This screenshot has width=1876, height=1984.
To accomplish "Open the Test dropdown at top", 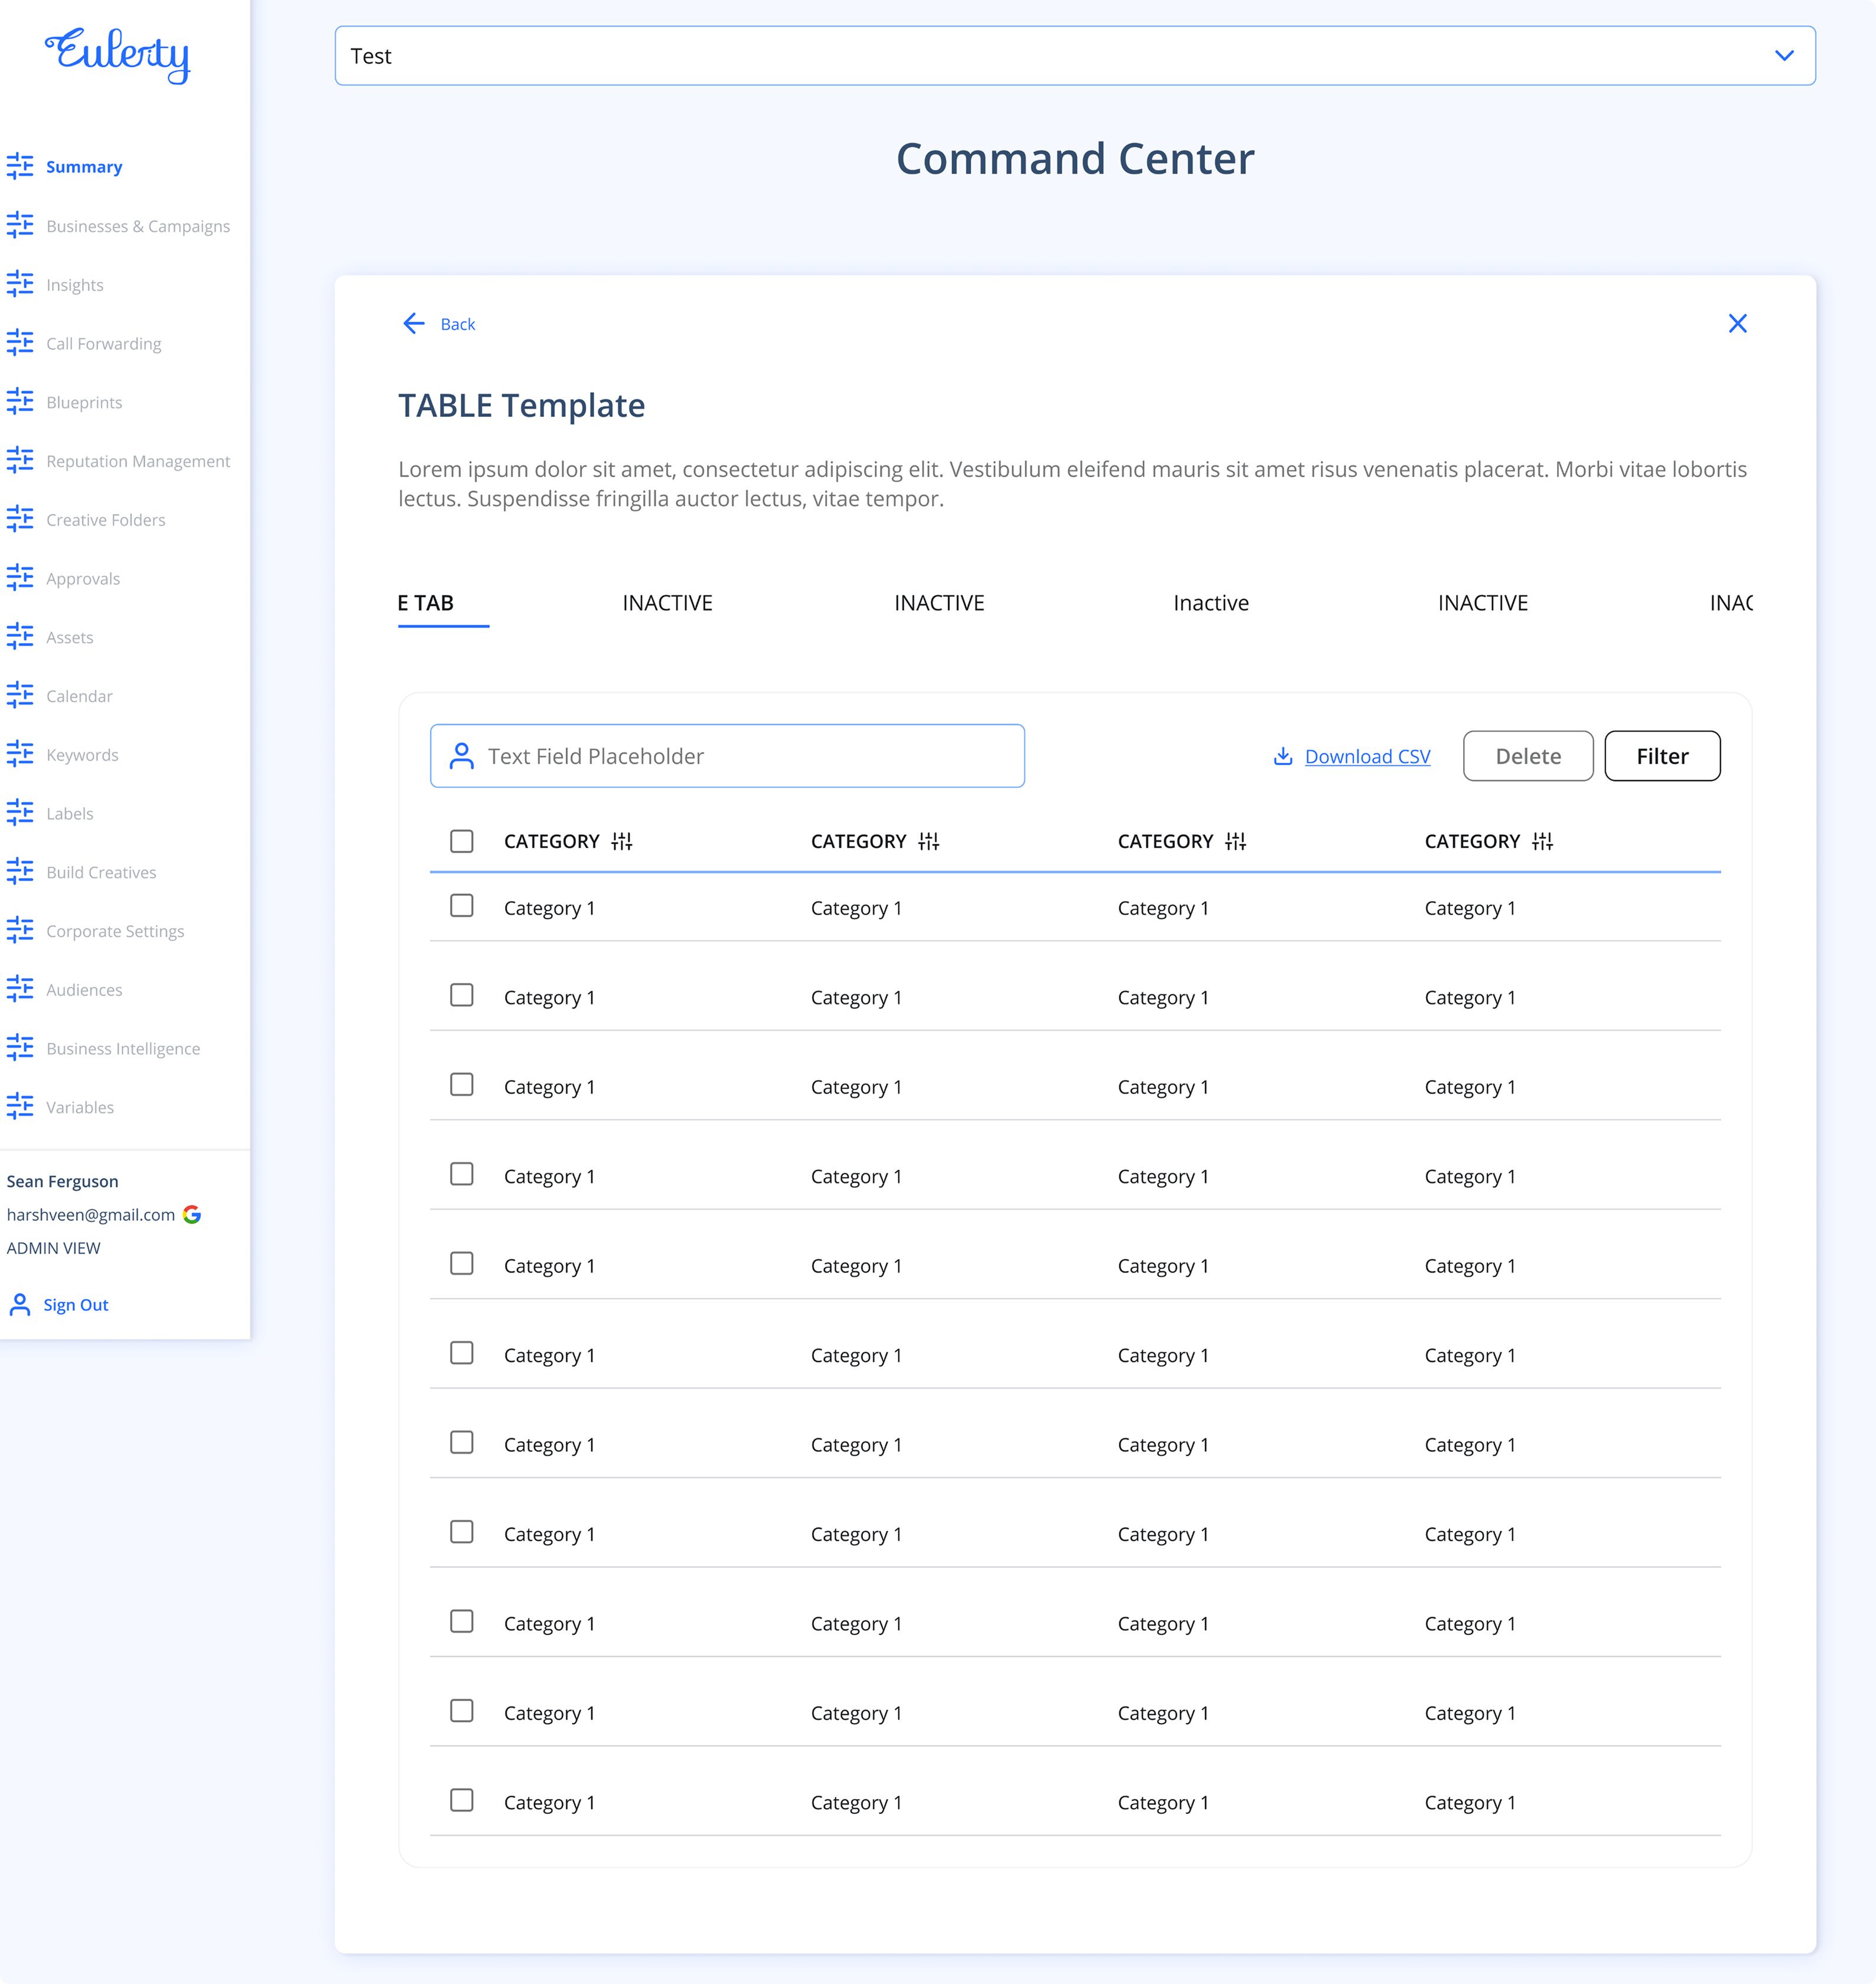I will pyautogui.click(x=1783, y=56).
